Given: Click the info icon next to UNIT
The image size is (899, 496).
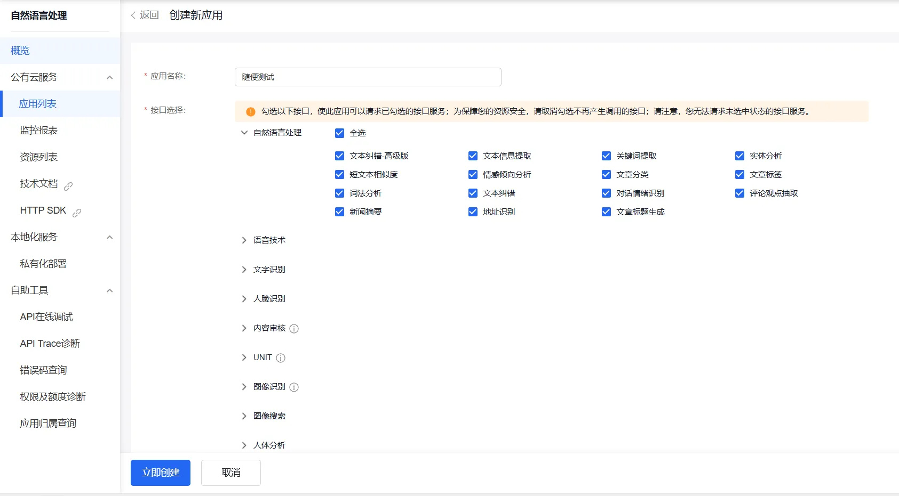Looking at the screenshot, I should (x=281, y=358).
